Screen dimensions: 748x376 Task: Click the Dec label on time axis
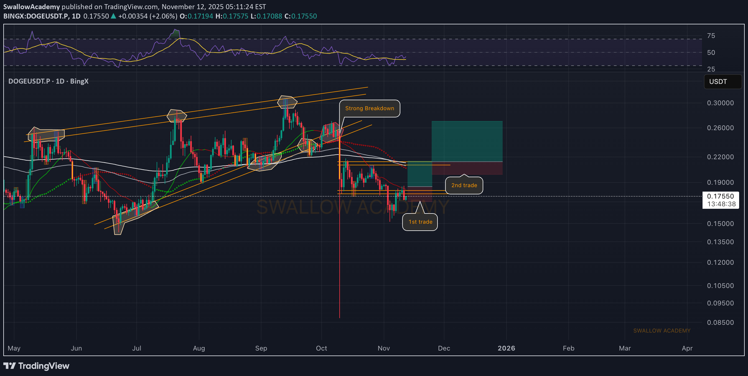pos(444,348)
